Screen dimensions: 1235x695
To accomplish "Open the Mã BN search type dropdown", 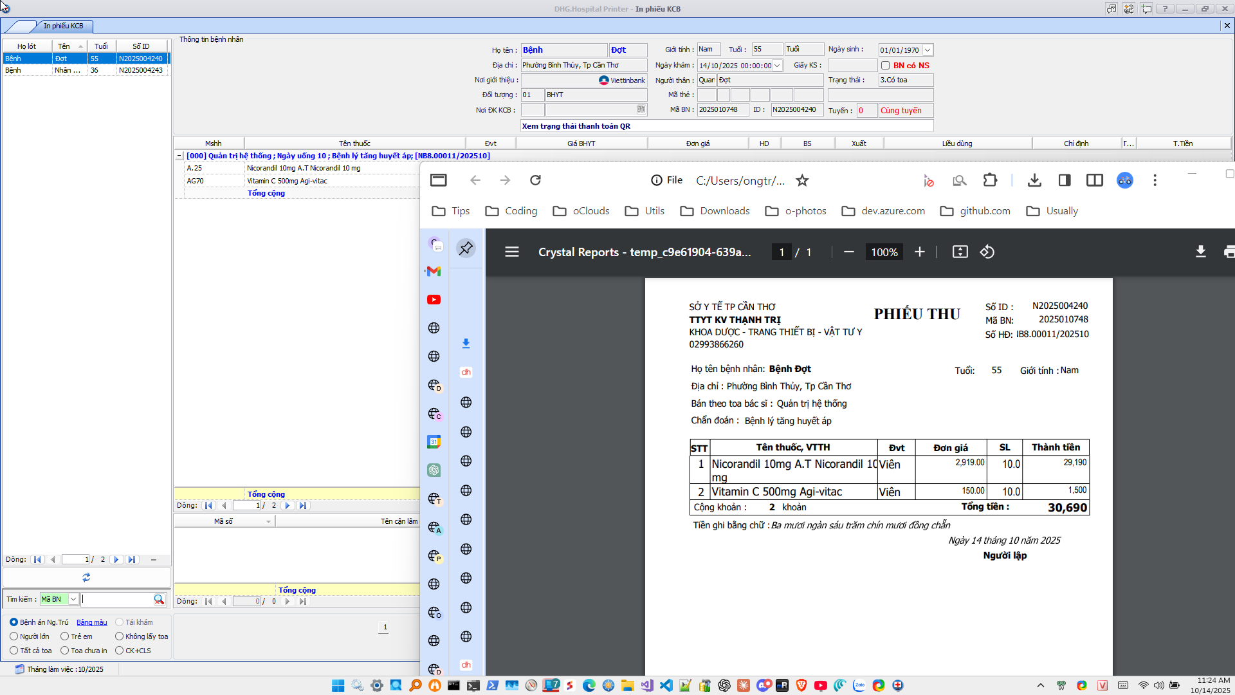I will [x=73, y=599].
